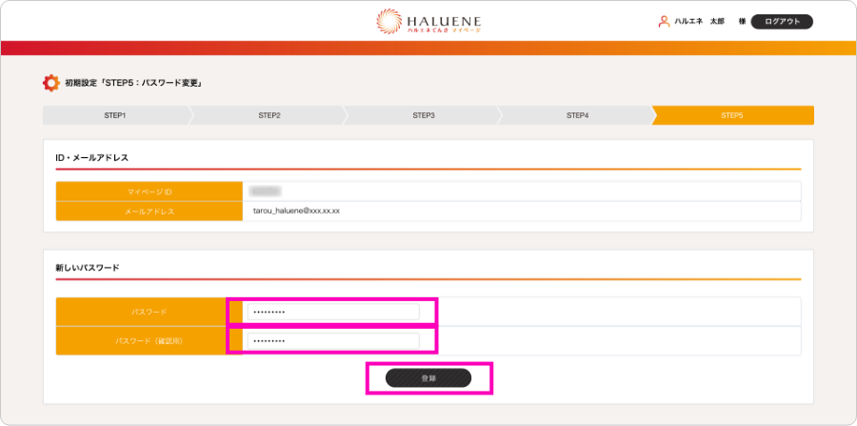Open the STEP4 tab
857x426 pixels.
coord(578,115)
